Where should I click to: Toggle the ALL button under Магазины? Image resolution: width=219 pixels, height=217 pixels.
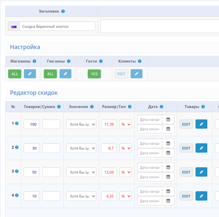[x=15, y=74]
